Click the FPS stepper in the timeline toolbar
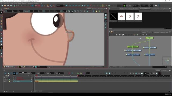This screenshot has width=172, height=96. 64,73
